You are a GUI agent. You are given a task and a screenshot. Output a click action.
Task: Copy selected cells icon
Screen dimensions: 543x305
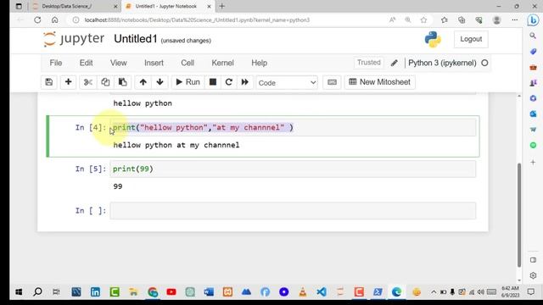coord(105,82)
